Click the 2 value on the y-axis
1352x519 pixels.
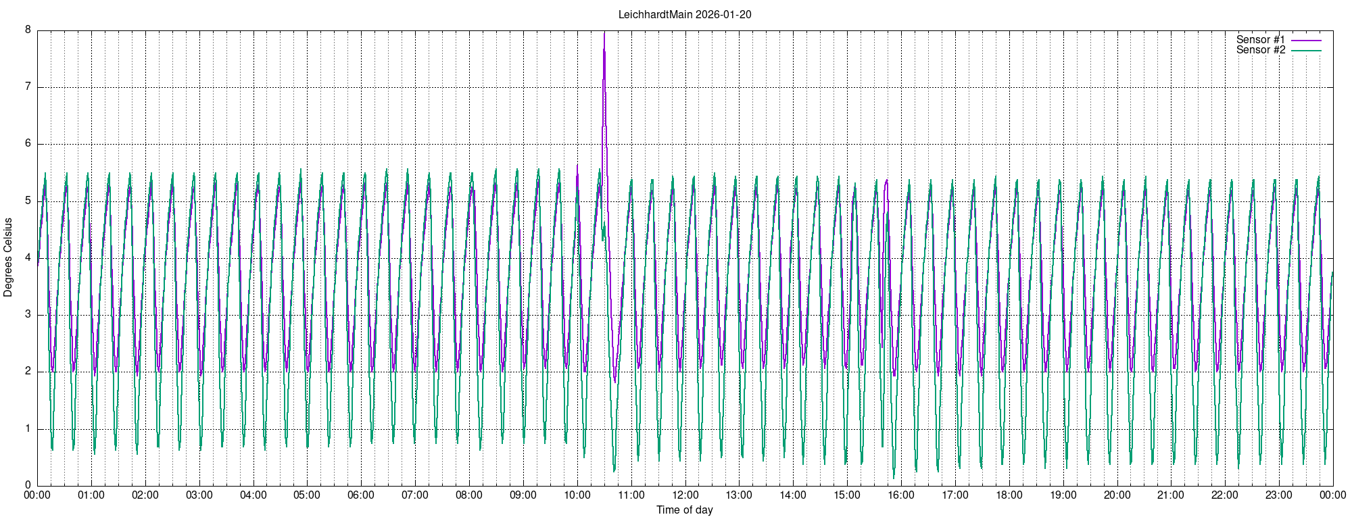[28, 372]
